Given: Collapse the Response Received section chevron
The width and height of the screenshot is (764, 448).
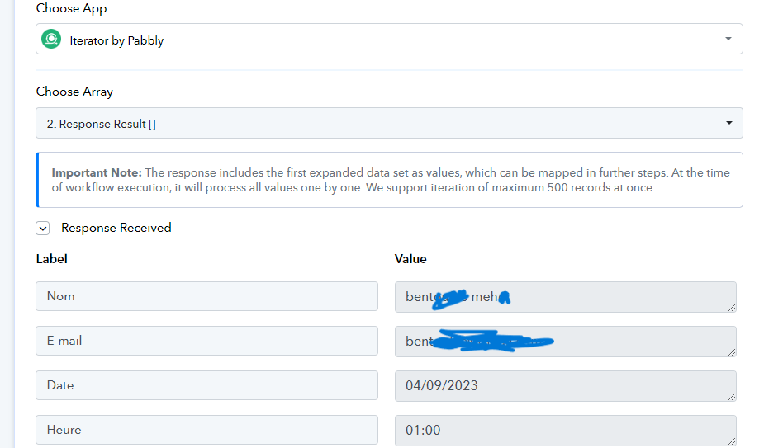Looking at the screenshot, I should point(43,228).
